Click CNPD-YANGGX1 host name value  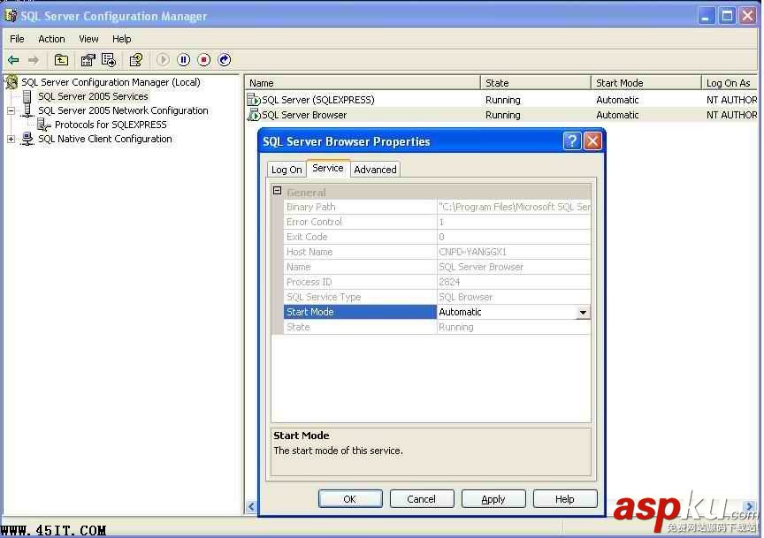472,252
